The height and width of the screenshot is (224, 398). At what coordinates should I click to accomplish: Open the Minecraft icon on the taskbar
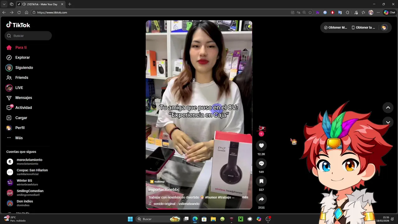(240, 219)
